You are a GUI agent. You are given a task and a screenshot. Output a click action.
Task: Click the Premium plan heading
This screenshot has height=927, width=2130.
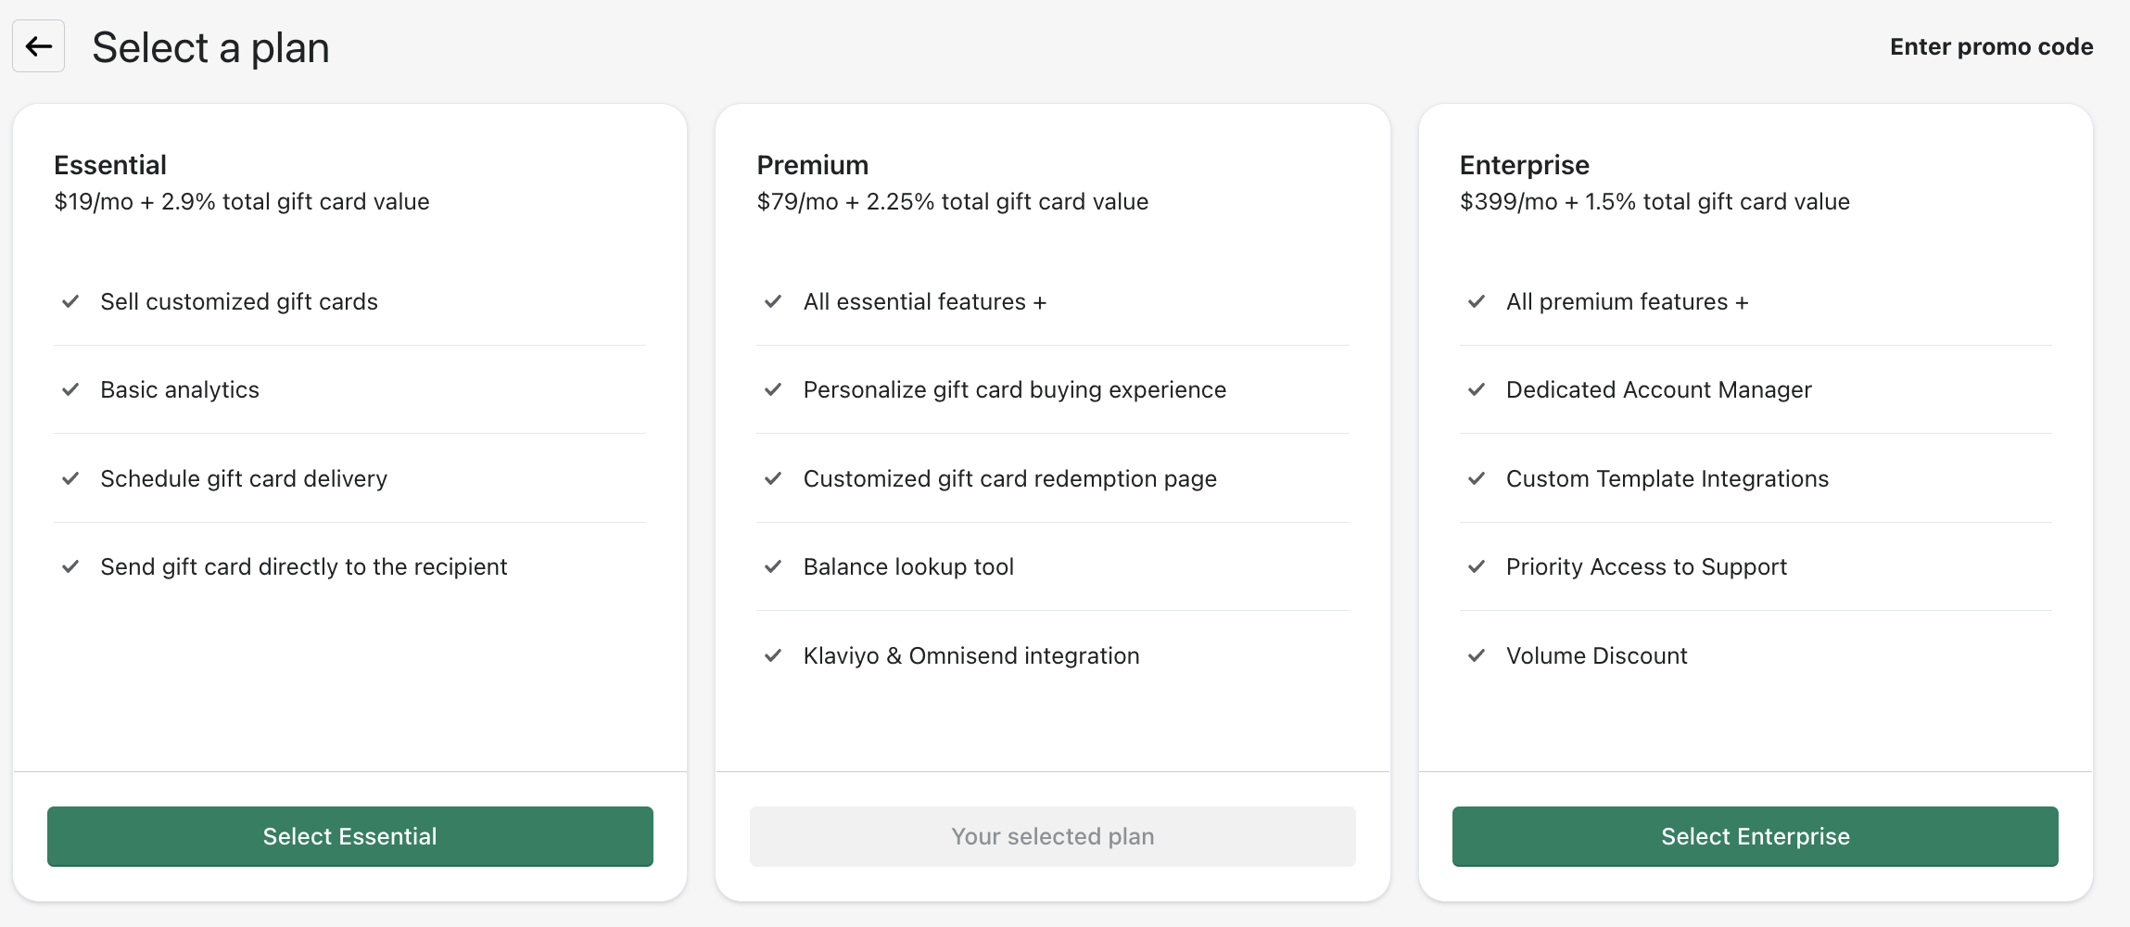[x=812, y=165]
